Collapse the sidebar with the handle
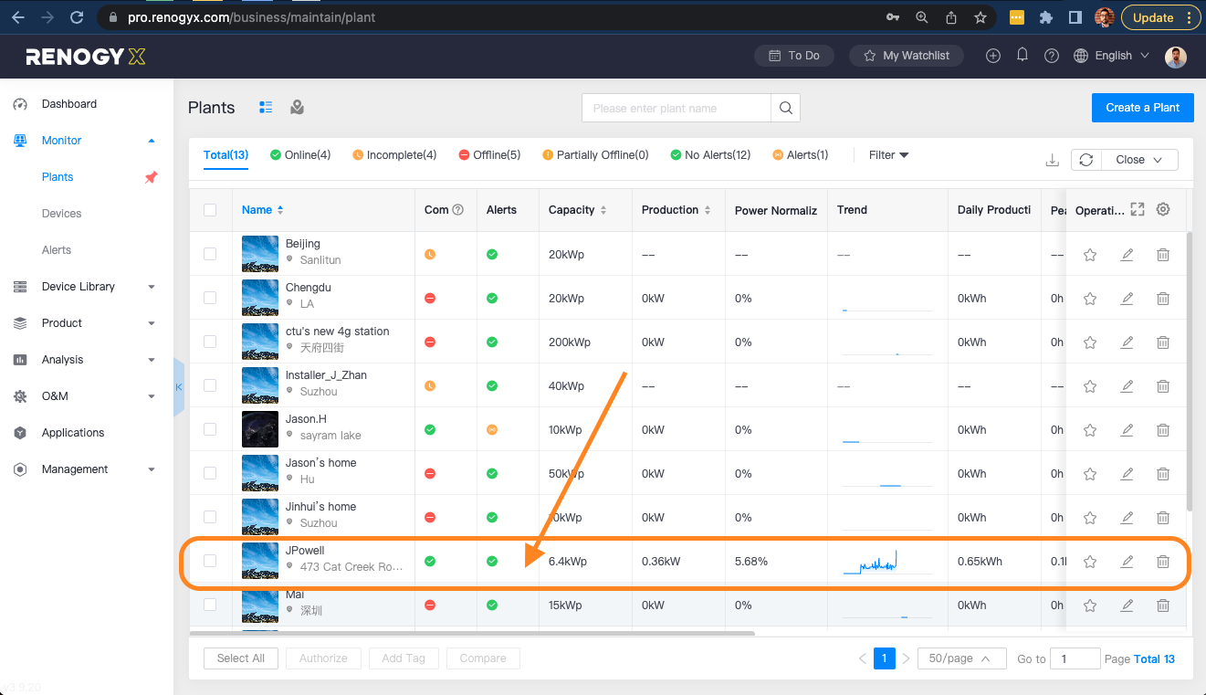The height and width of the screenshot is (695, 1206). coord(179,387)
